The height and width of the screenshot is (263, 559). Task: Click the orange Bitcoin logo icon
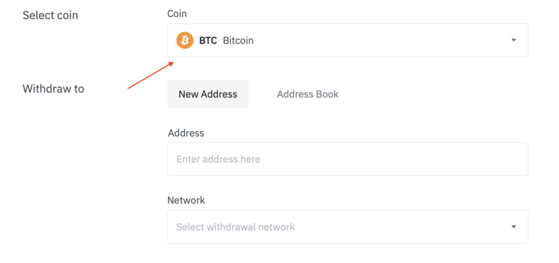[185, 40]
